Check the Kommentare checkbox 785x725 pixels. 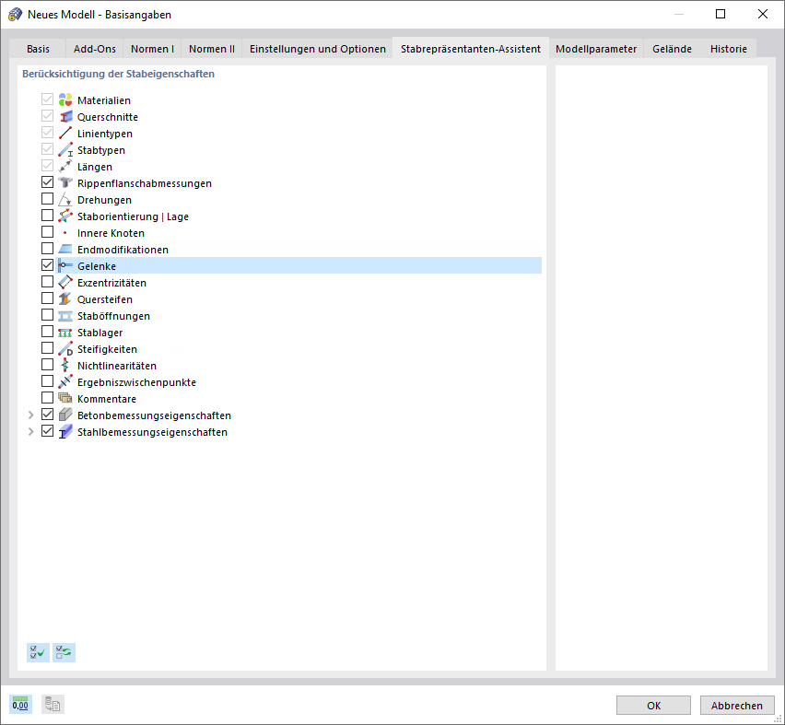click(47, 397)
